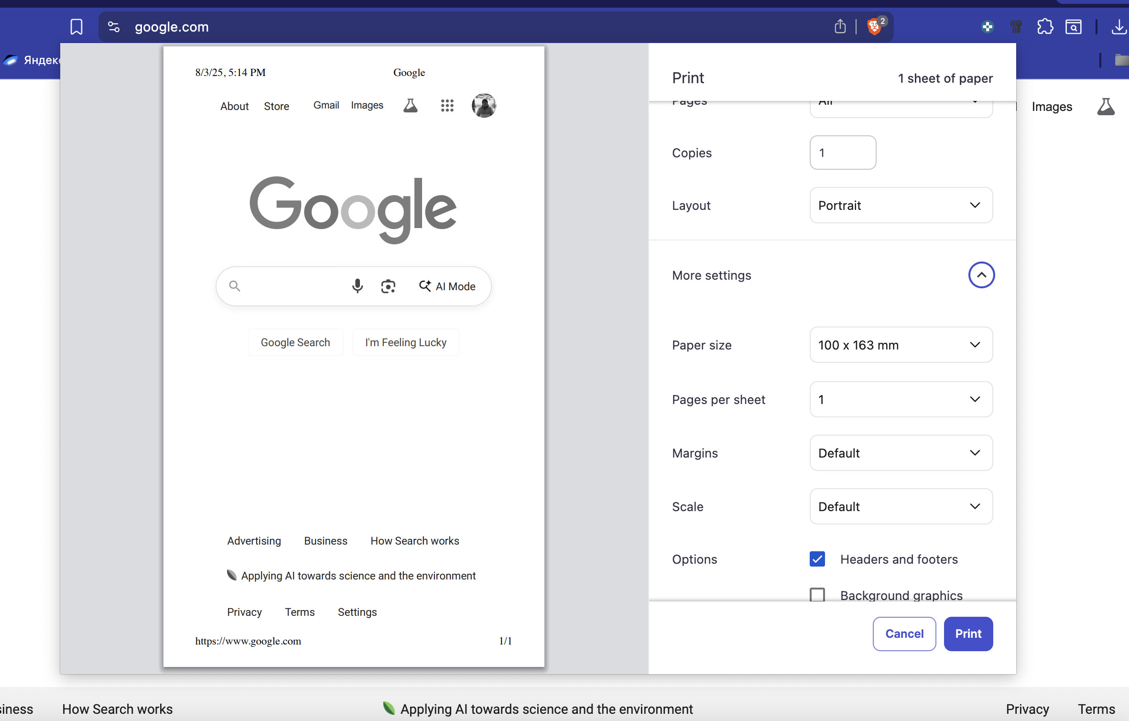Screen dimensions: 1129x721
Task: Collapse the More settings section
Action: point(981,275)
